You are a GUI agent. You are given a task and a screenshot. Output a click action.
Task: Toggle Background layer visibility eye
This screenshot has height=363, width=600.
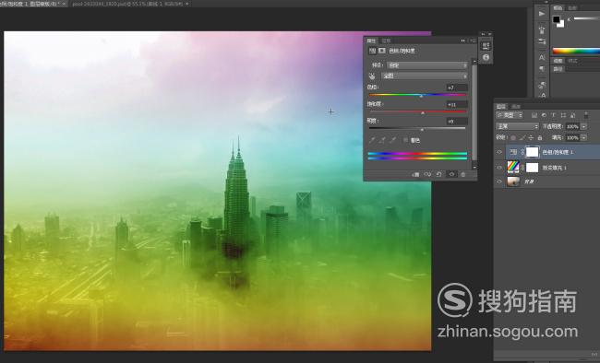coord(499,181)
